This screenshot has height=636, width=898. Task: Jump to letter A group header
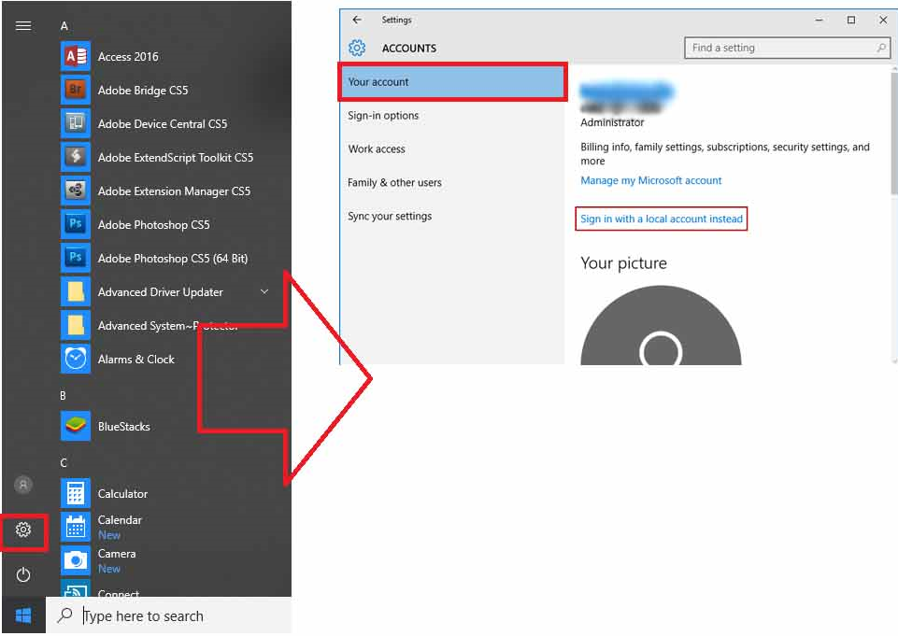click(64, 26)
